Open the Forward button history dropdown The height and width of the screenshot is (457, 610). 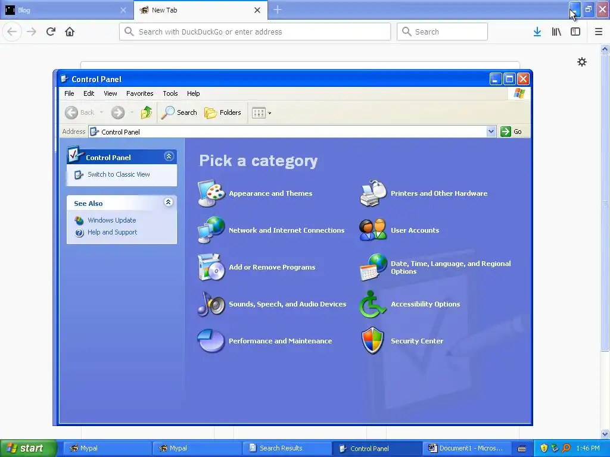[132, 112]
